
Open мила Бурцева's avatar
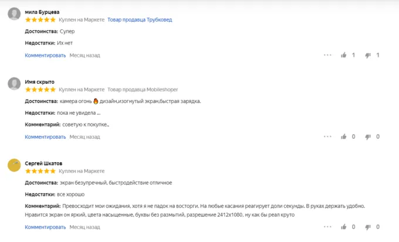(14, 15)
